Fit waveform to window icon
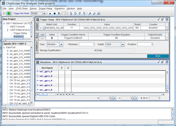Image resolution: width=176 pixels, height=126 pixels. [x=99, y=14]
